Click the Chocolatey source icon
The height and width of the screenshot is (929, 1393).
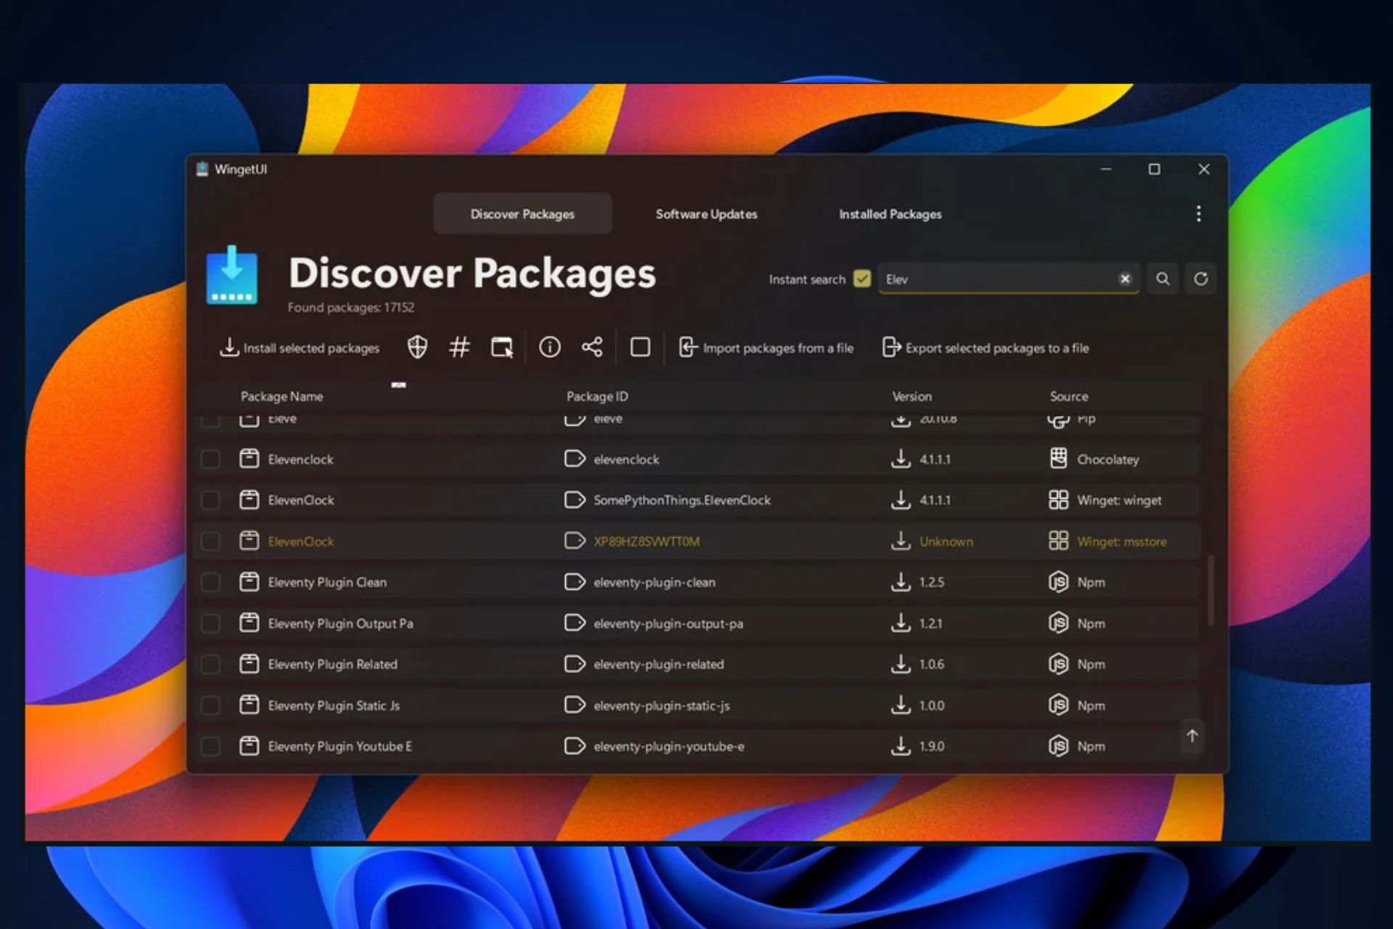(x=1059, y=459)
